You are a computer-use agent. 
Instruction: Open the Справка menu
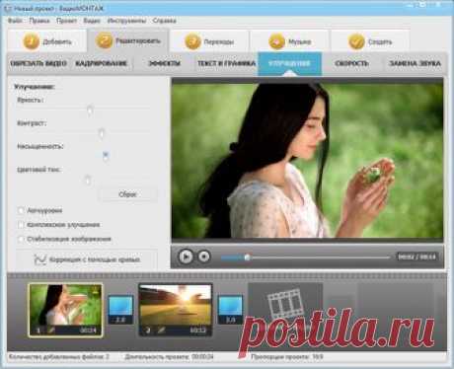tap(164, 21)
